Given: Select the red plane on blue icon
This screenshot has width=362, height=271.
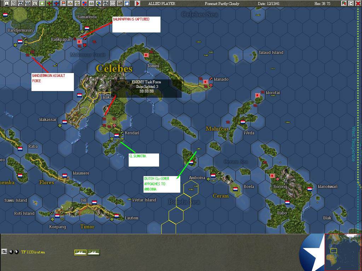Looking at the screenshot, I should click(56, 3).
